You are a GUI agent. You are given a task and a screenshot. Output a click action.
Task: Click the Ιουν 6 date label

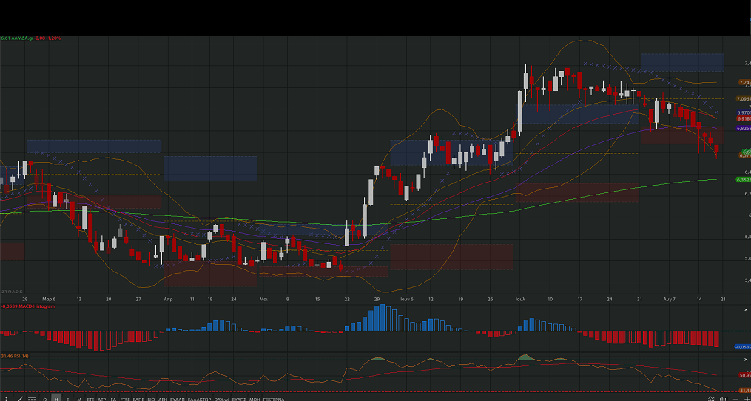tap(407, 298)
